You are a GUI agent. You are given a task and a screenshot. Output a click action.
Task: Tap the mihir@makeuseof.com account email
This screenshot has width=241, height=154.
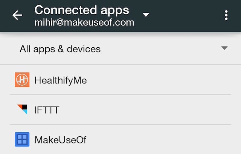point(84,23)
